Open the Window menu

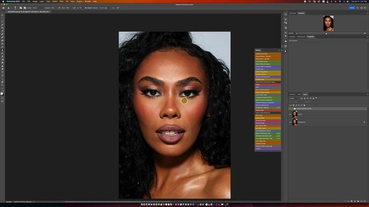point(88,1)
